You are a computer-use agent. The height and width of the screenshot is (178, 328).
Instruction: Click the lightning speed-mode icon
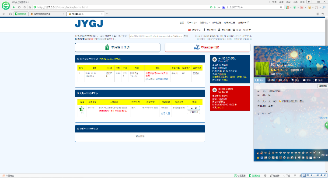215,7
